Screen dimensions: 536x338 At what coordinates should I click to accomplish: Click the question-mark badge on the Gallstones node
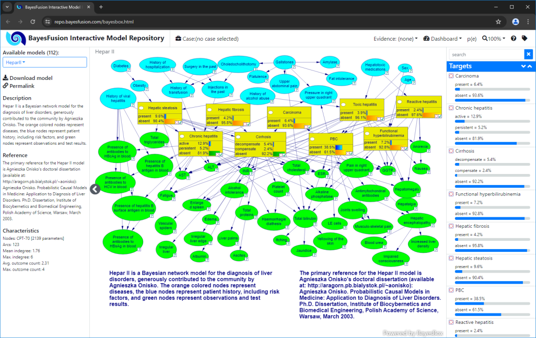294,67
